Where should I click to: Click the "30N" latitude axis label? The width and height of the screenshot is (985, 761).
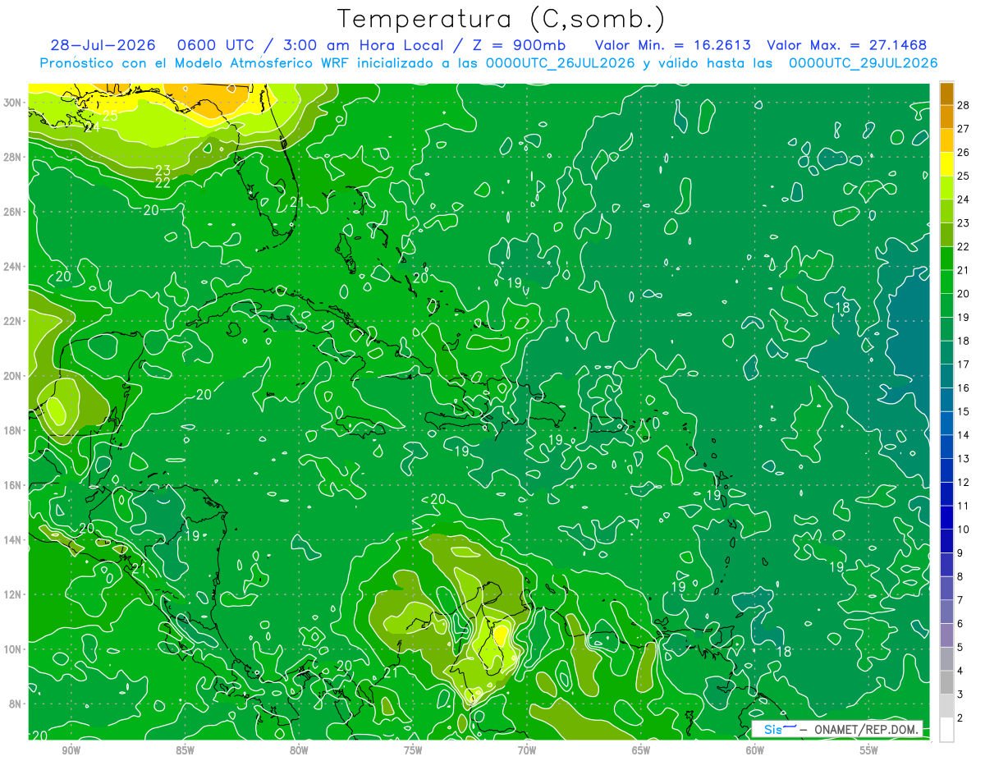pos(13,102)
